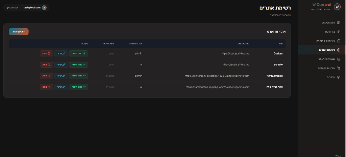Go to הזמנות ווקומרס orders page
The image size is (346, 157).
pyautogui.click(x=322, y=68)
